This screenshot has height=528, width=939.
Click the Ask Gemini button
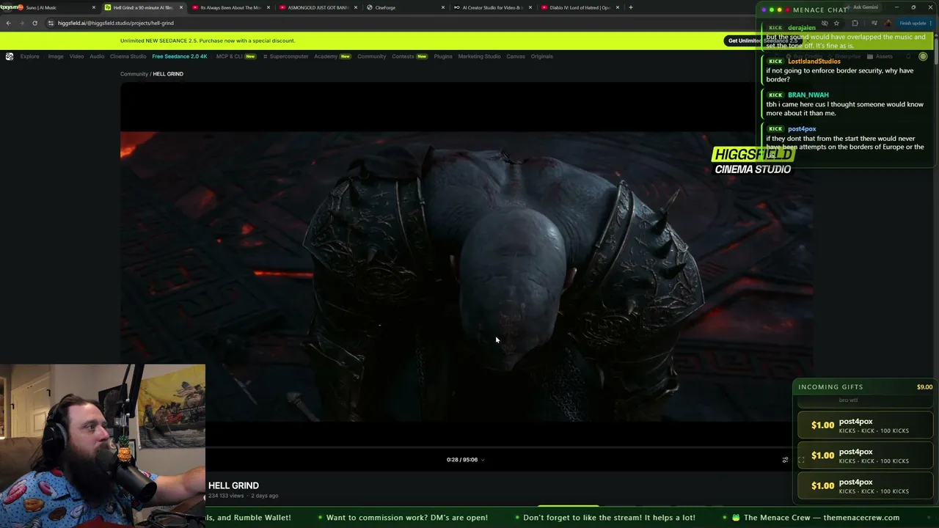[x=861, y=7]
